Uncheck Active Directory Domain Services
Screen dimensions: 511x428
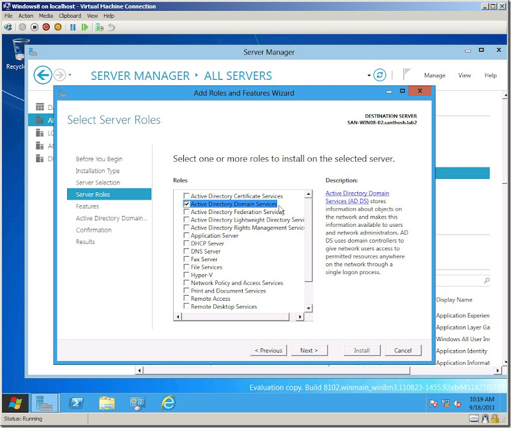click(x=187, y=204)
